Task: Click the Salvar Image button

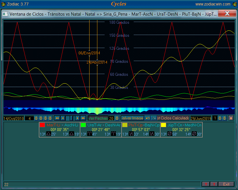Action: (x=132, y=118)
